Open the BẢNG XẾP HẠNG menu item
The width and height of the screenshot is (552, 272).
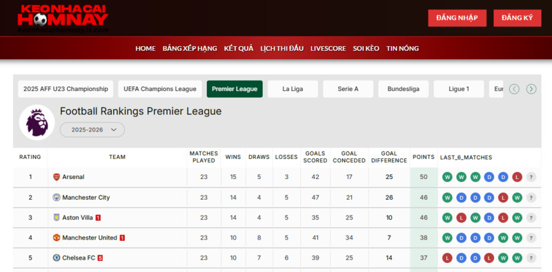pos(190,48)
